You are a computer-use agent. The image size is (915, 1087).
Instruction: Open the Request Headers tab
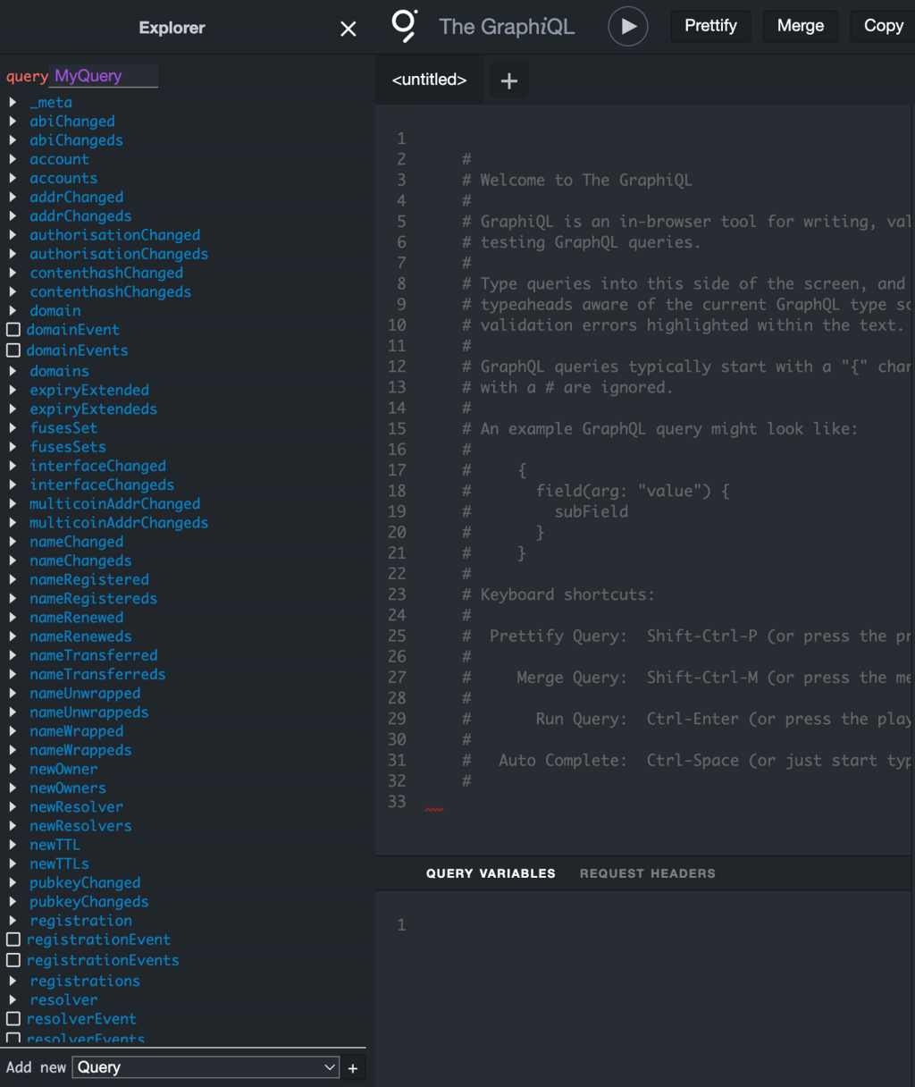tap(648, 873)
